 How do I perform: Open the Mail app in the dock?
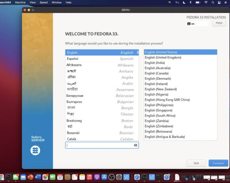[23, 177]
